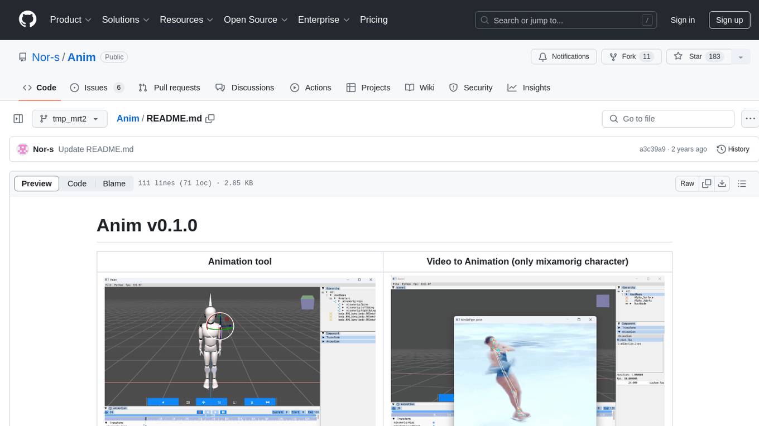Screen dimensions: 759x426
Task: Select the Preview view
Action: click(37, 183)
